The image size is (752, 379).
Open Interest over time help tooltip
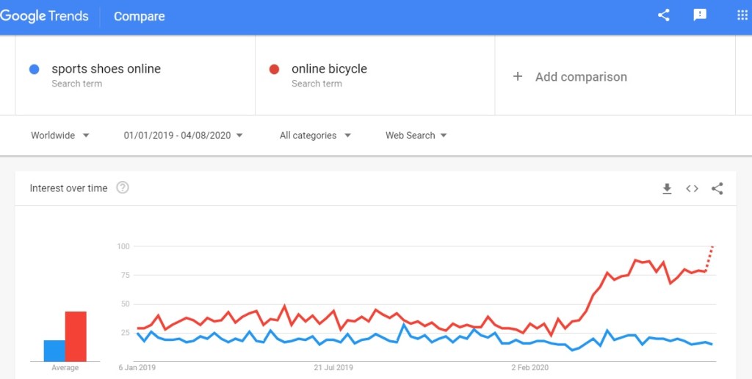point(123,188)
